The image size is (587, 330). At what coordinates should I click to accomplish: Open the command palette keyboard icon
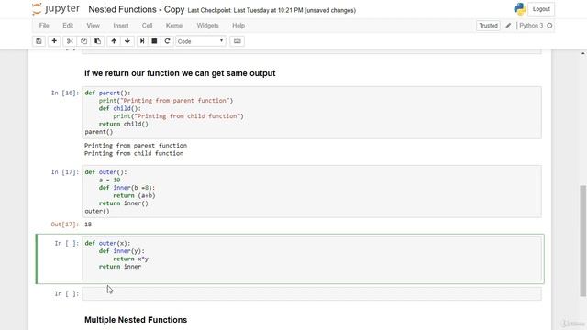click(237, 41)
